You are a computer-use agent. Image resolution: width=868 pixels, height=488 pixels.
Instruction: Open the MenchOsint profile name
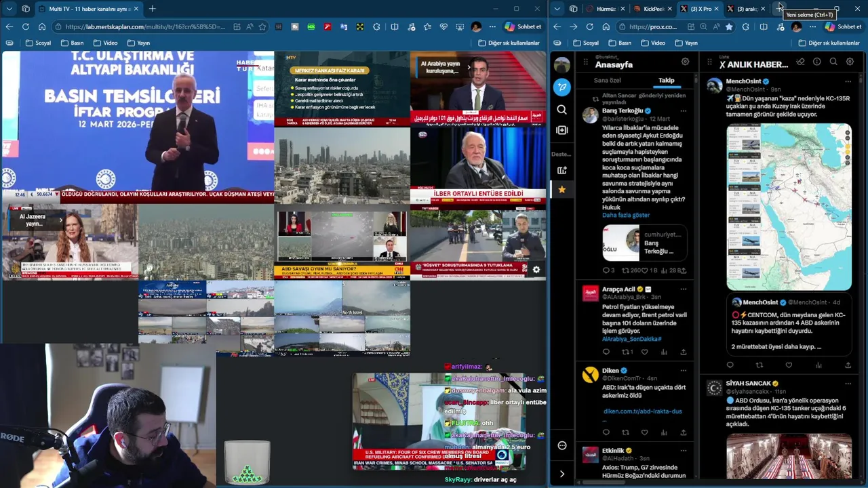[743, 81]
